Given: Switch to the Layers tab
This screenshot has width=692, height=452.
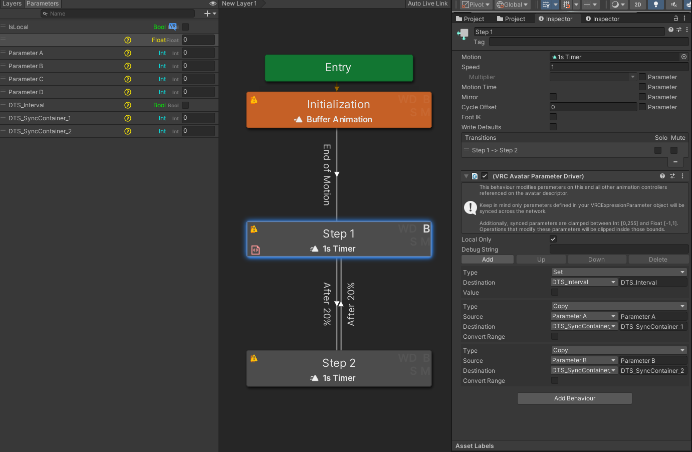Looking at the screenshot, I should click(x=12, y=4).
